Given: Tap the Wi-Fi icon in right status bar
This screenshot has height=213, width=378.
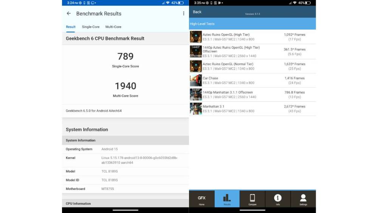Looking at the screenshot, I should (x=295, y=3).
